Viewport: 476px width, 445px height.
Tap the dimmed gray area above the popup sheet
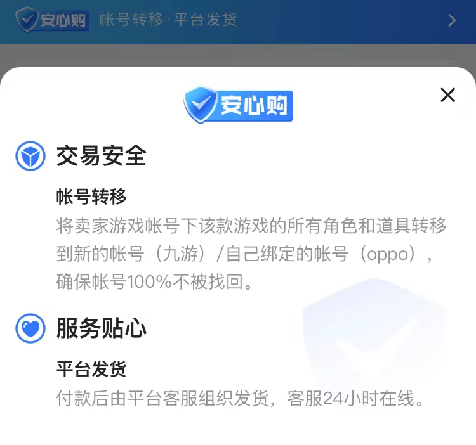tap(238, 55)
